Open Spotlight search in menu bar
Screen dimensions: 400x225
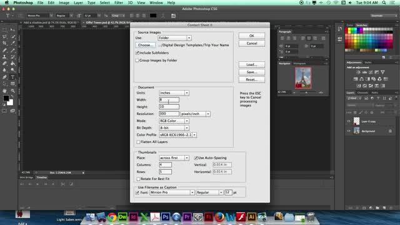pos(384,2)
